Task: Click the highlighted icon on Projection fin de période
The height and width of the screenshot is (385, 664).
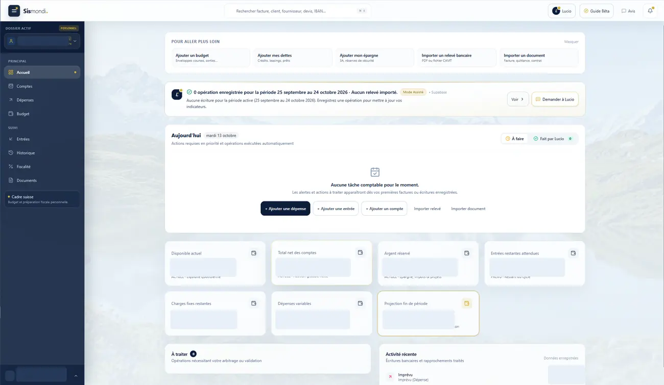Action: 467,303
